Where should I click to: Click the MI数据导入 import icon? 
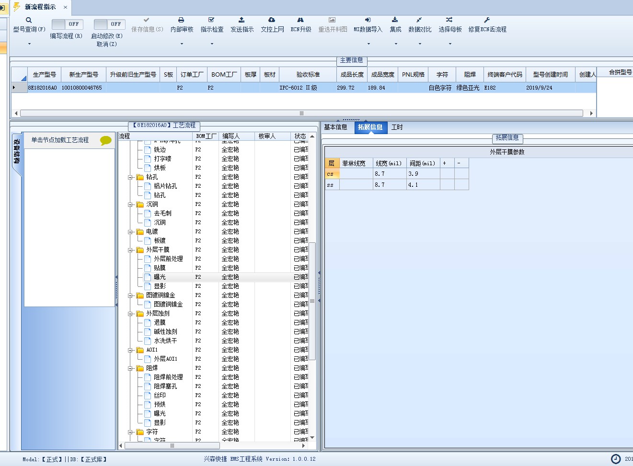[368, 20]
